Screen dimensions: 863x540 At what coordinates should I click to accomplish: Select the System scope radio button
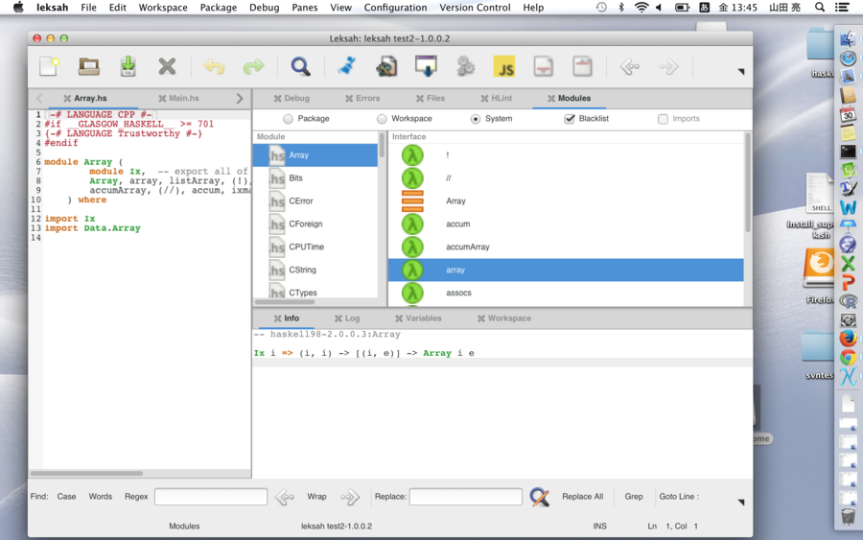pos(476,118)
